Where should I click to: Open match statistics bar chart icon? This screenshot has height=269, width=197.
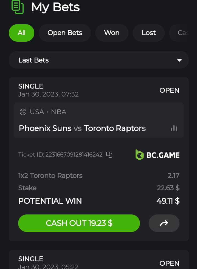(174, 128)
